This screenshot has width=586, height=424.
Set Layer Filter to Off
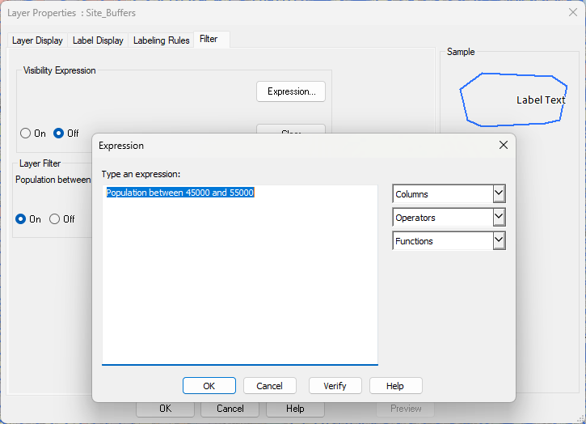55,219
